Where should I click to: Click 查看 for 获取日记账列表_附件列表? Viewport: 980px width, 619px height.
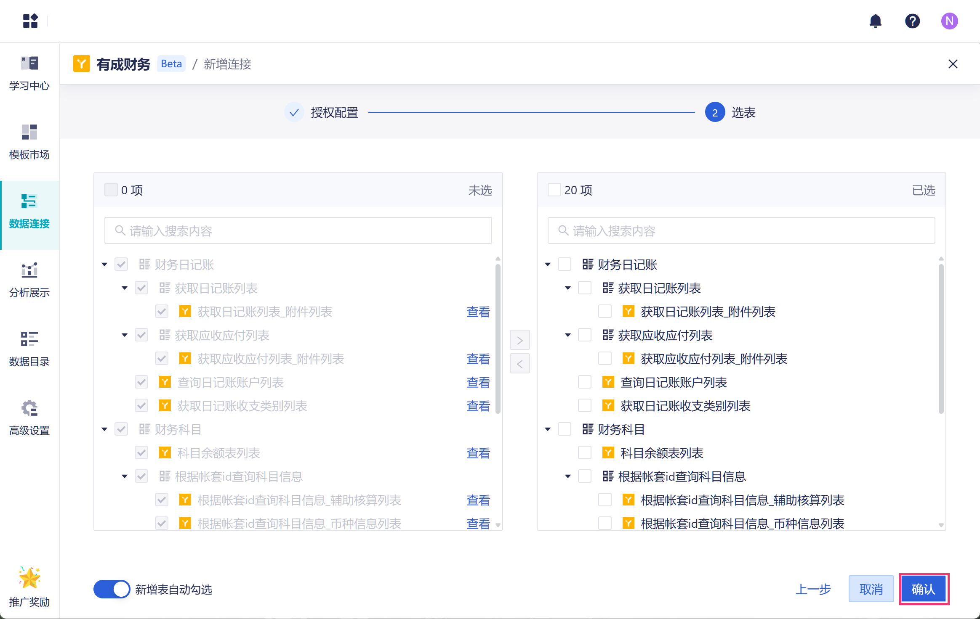[x=479, y=312]
